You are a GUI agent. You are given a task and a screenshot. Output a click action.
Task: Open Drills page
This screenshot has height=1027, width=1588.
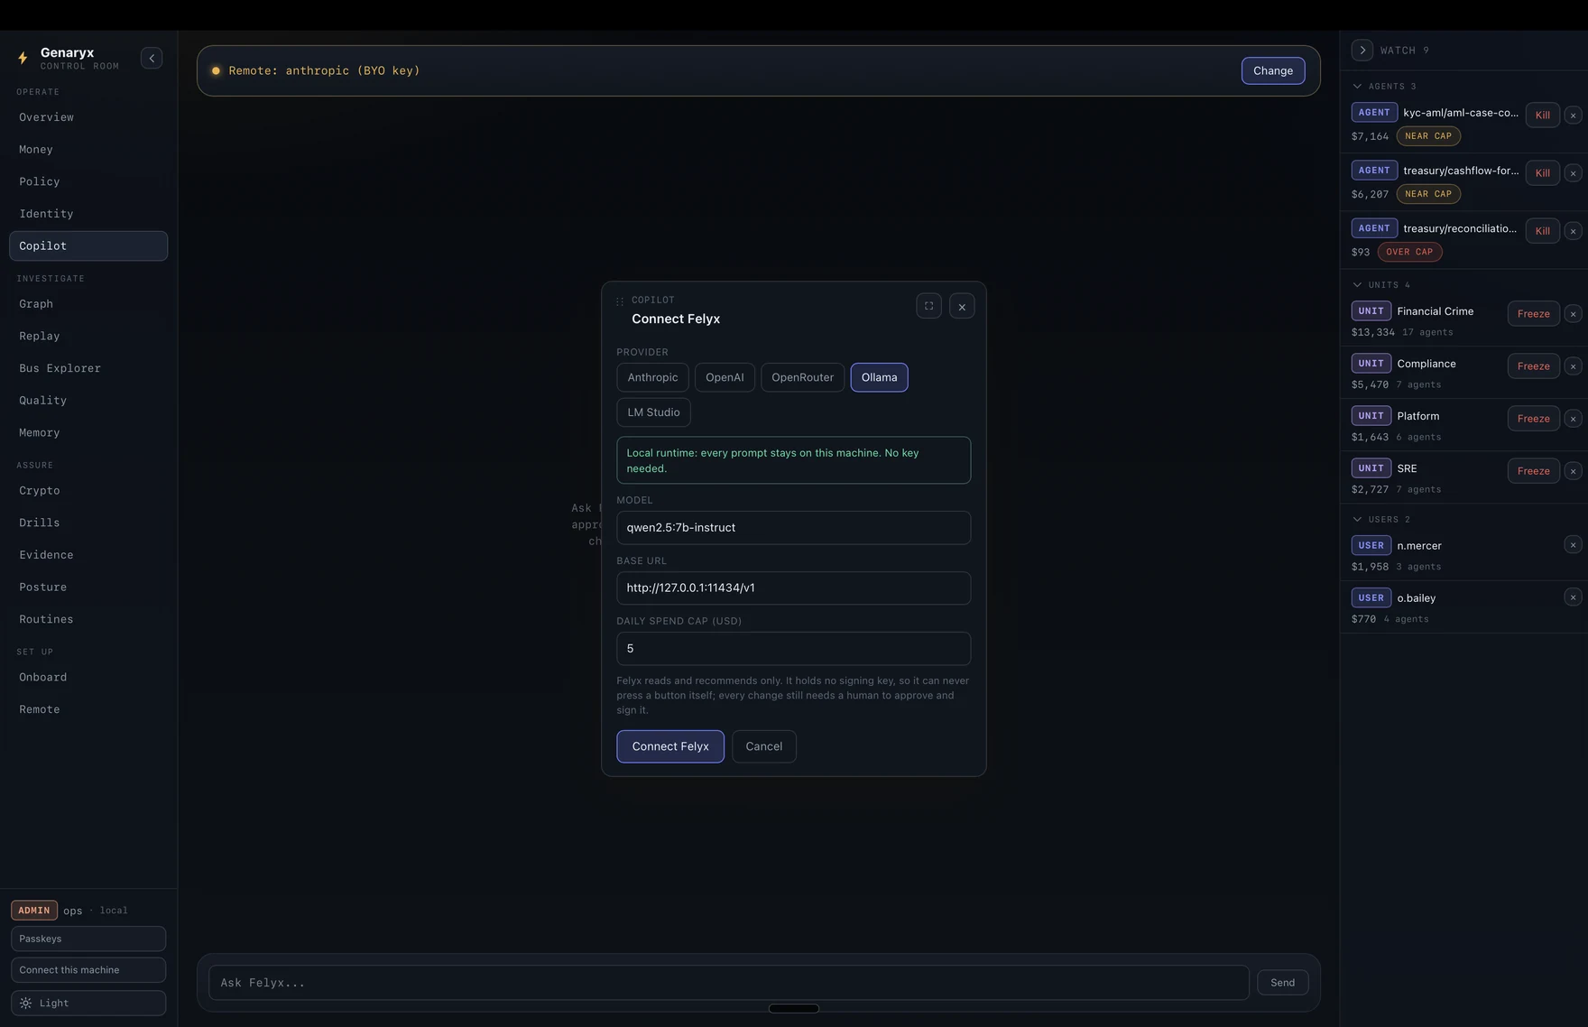[88, 523]
